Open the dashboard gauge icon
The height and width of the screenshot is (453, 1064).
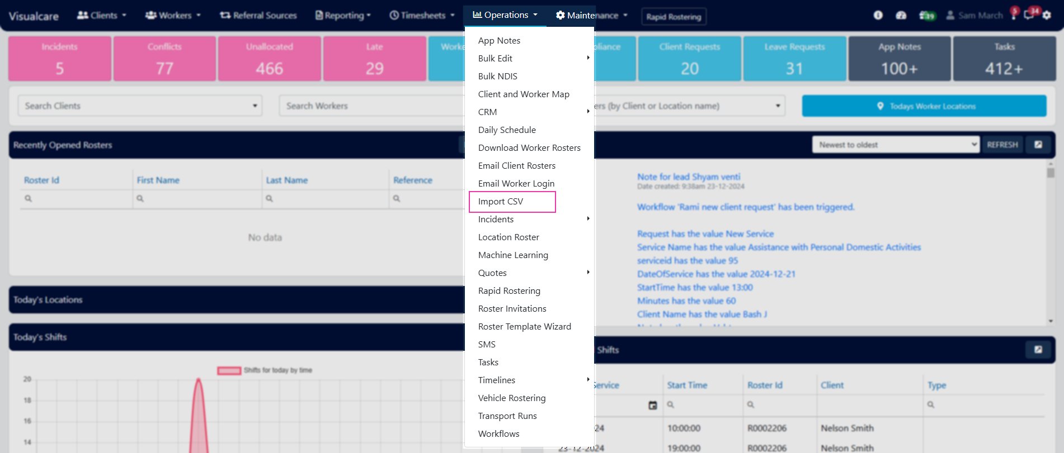[901, 15]
